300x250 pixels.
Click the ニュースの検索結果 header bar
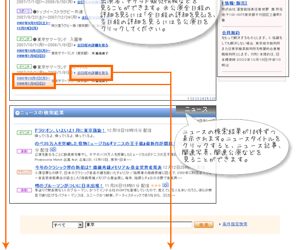115,113
